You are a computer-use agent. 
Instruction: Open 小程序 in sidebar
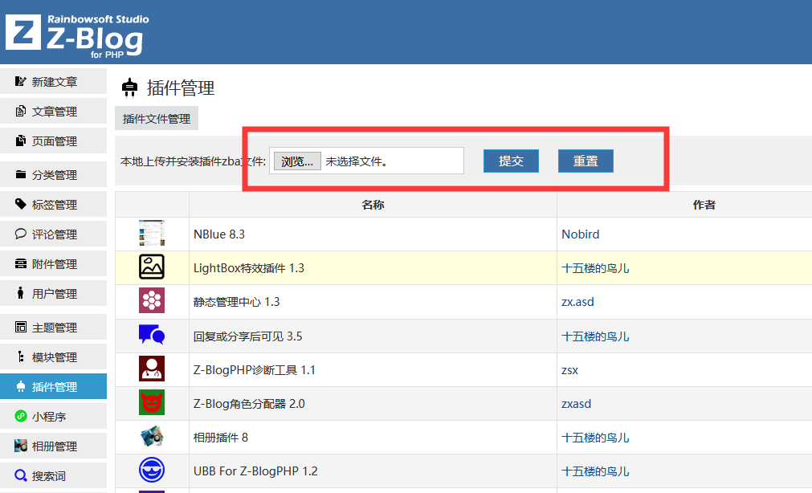[53, 416]
